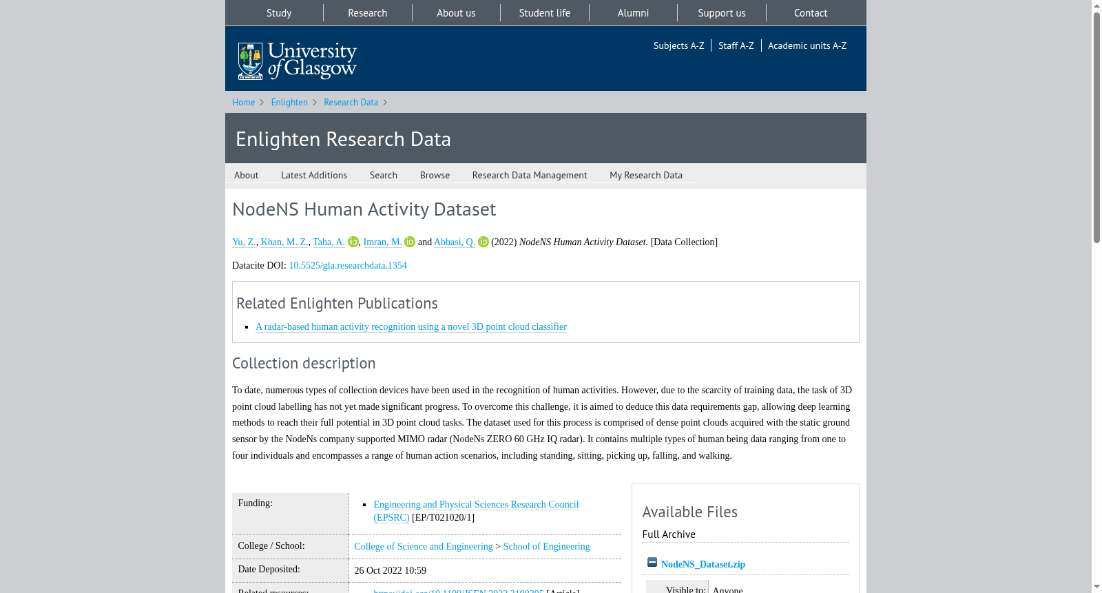Open the Research menu
Screen dimensions: 1102x593
367,13
